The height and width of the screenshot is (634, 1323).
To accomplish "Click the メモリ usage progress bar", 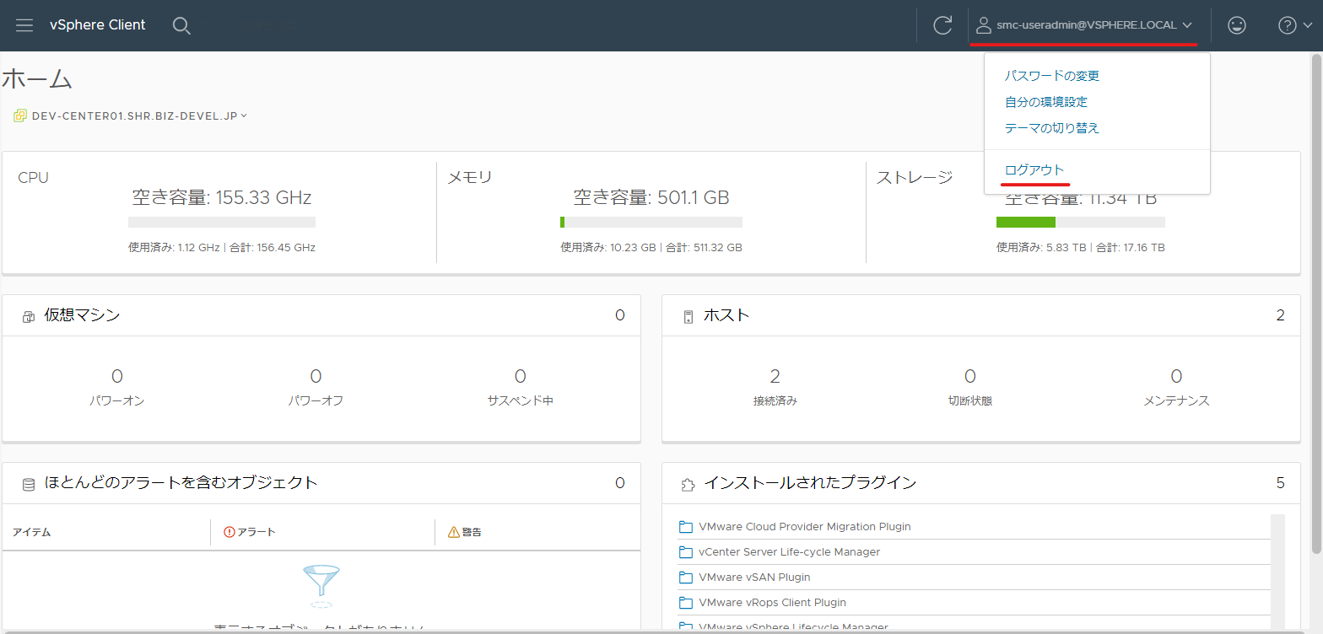I will point(651,222).
